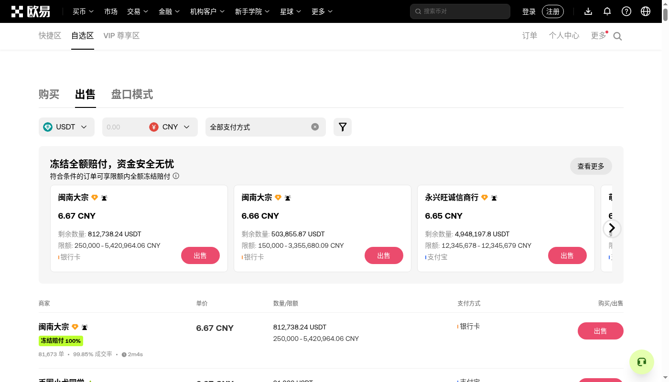
Task: Click the 支付宝 label on the 永兴旺诚信商行 card
Action: (437, 257)
